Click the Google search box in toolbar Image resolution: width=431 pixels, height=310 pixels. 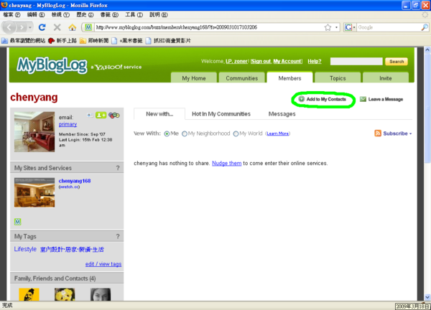point(389,27)
